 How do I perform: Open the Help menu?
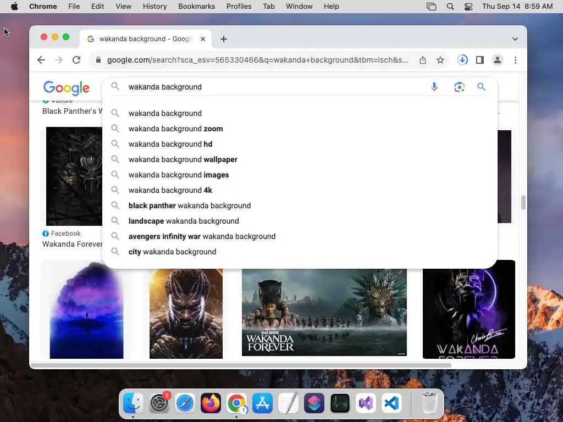click(331, 7)
